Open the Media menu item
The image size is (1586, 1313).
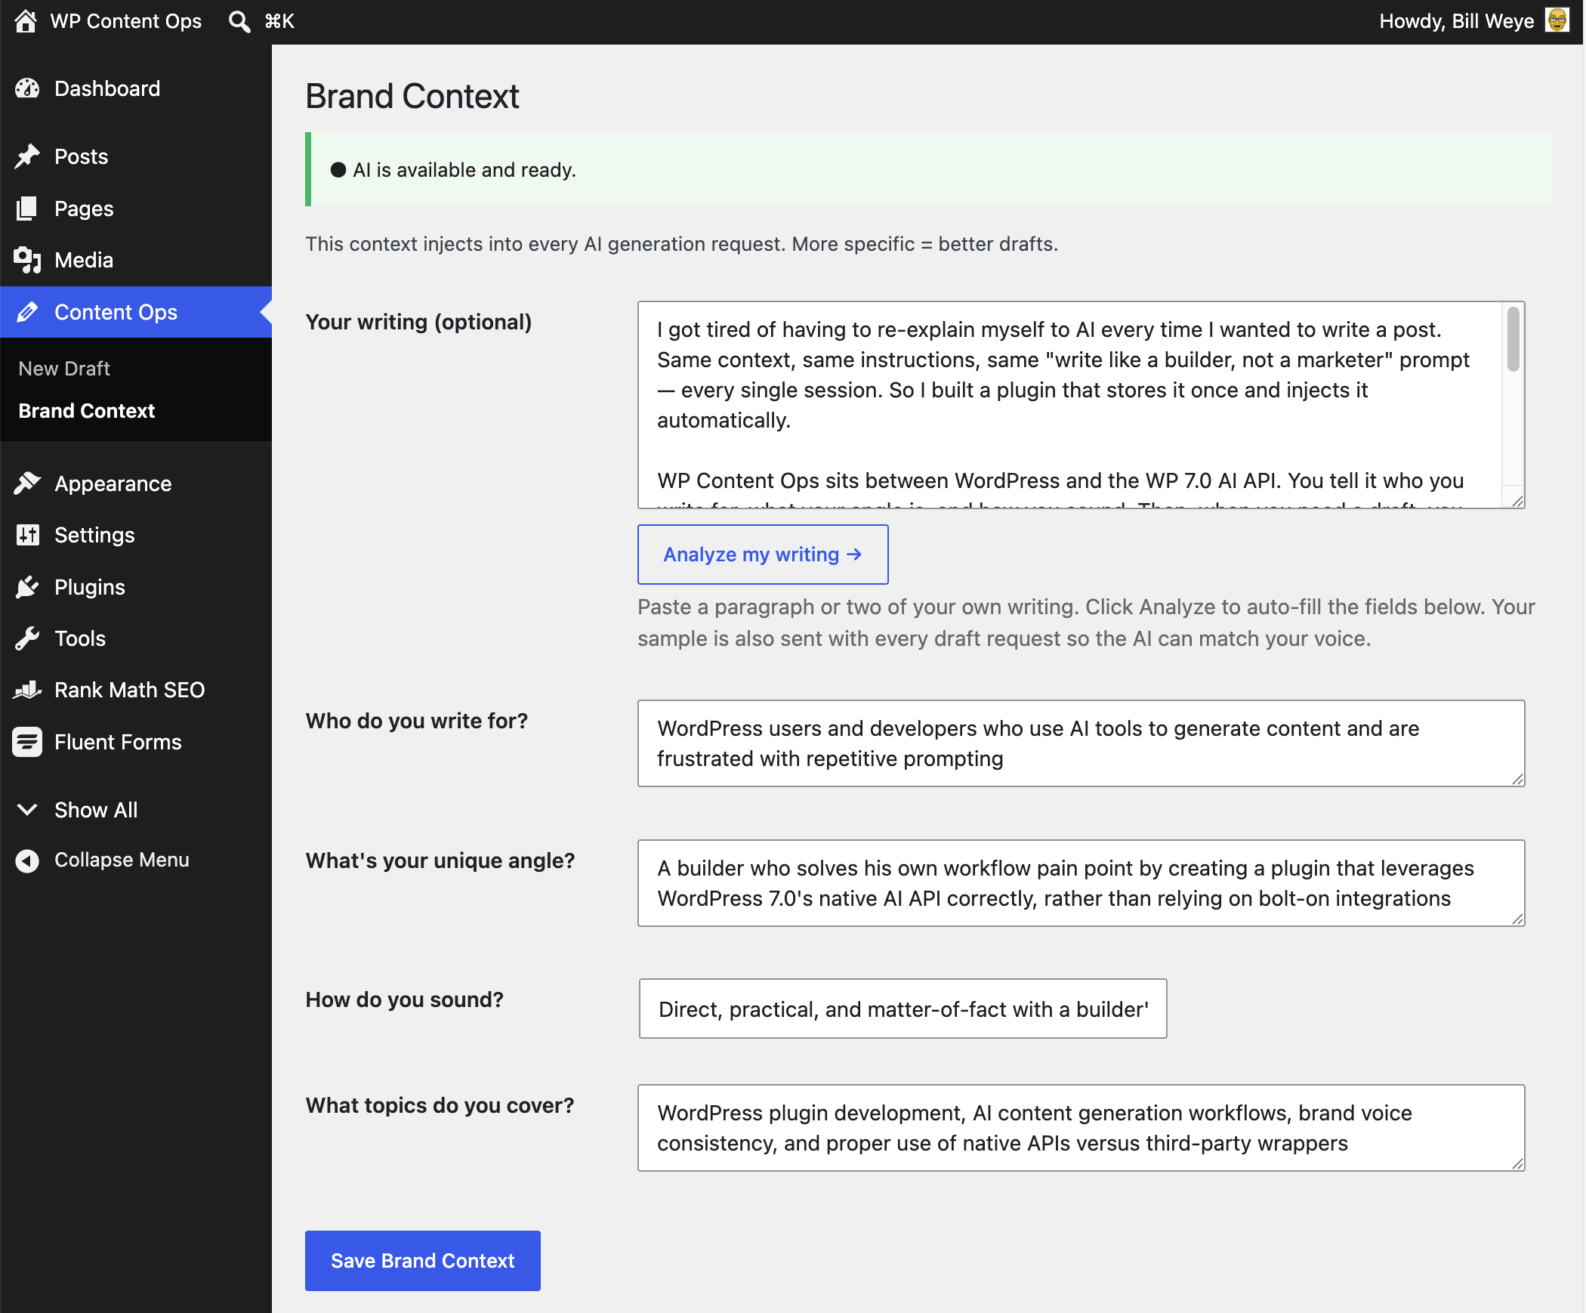136,260
